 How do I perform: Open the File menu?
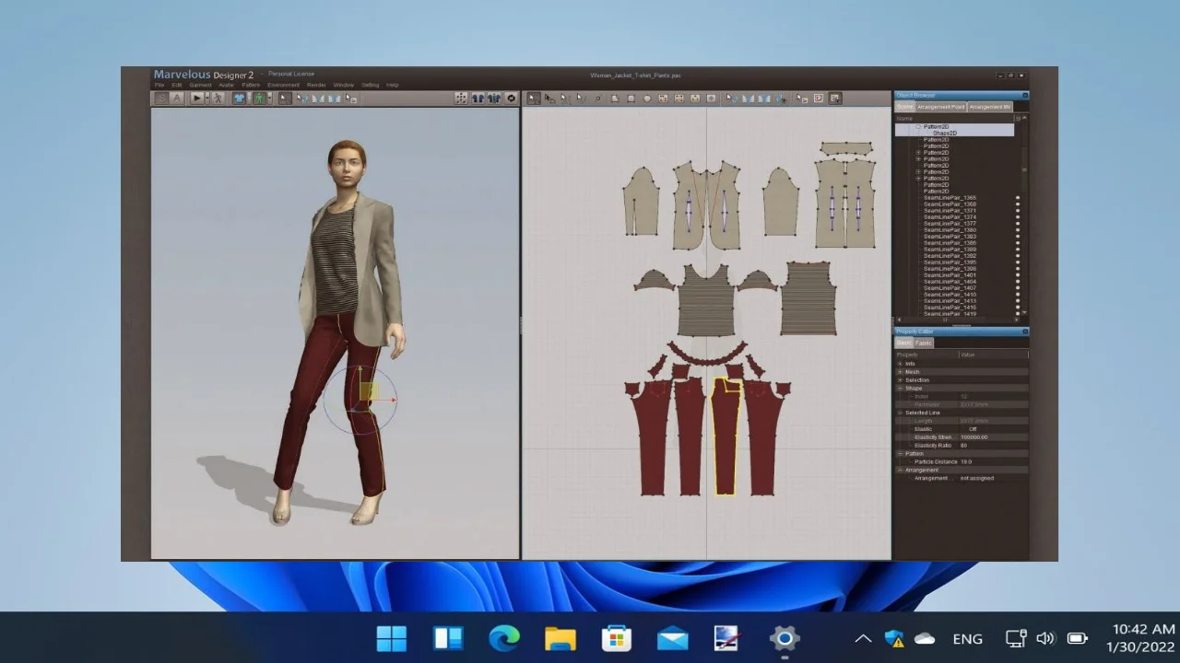click(x=159, y=85)
